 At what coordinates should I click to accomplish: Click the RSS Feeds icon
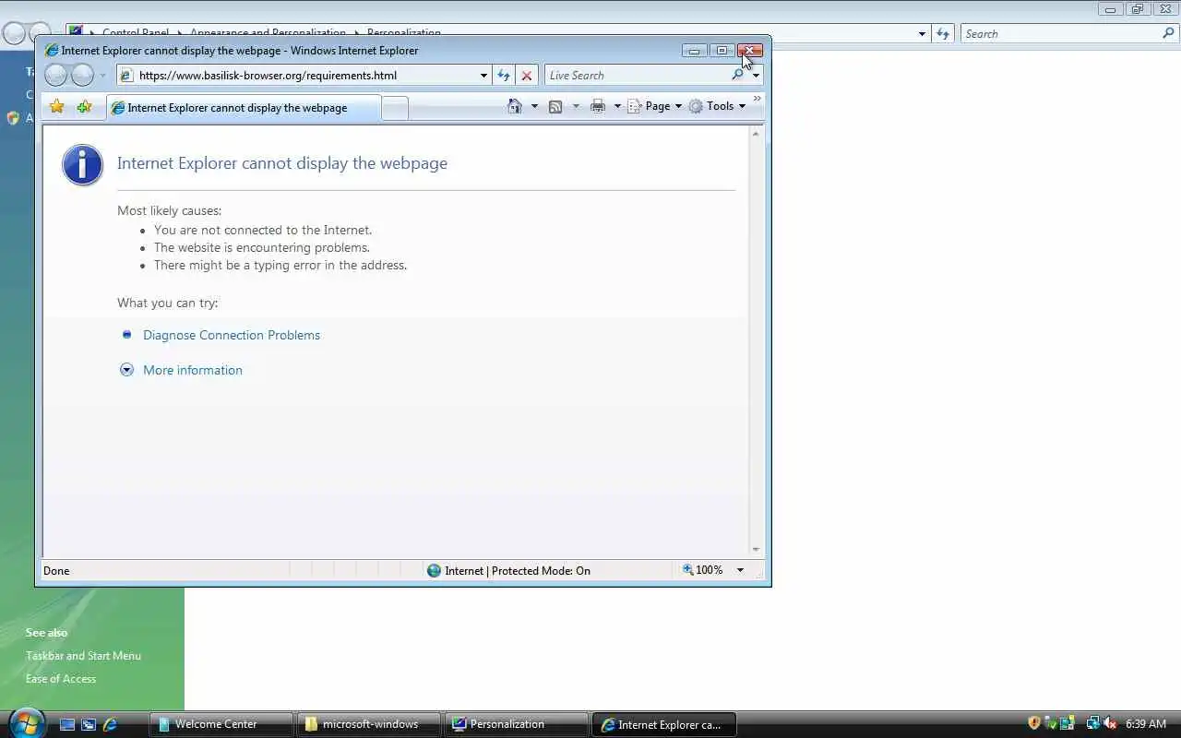[555, 106]
